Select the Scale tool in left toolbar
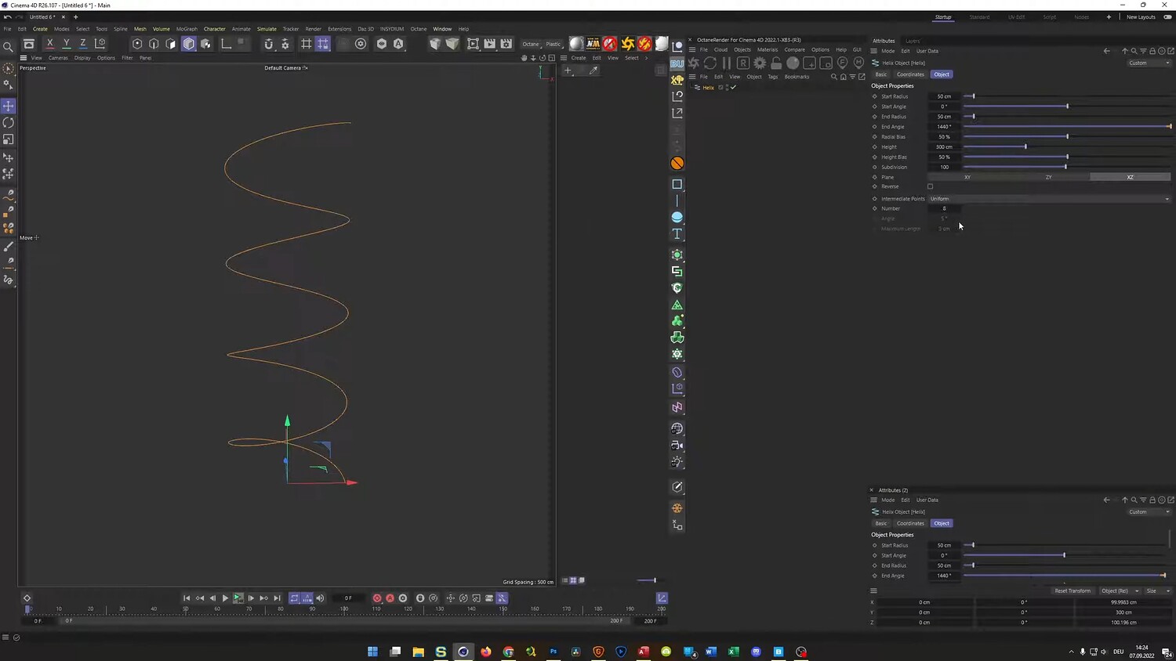The height and width of the screenshot is (661, 1176). click(9, 139)
